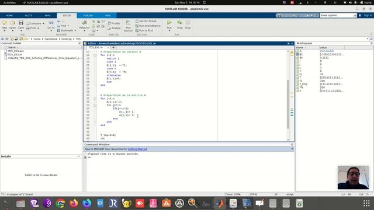Switch to the APPS ribbon tab
The image size is (374, 210).
47,16
